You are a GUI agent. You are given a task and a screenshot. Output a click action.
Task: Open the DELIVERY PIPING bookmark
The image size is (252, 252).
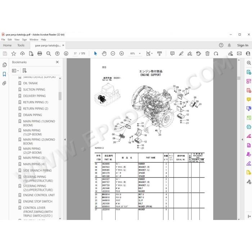35,96
